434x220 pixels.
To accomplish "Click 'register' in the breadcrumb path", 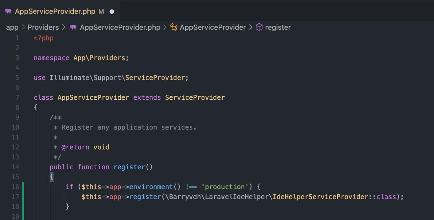I will click(x=278, y=27).
